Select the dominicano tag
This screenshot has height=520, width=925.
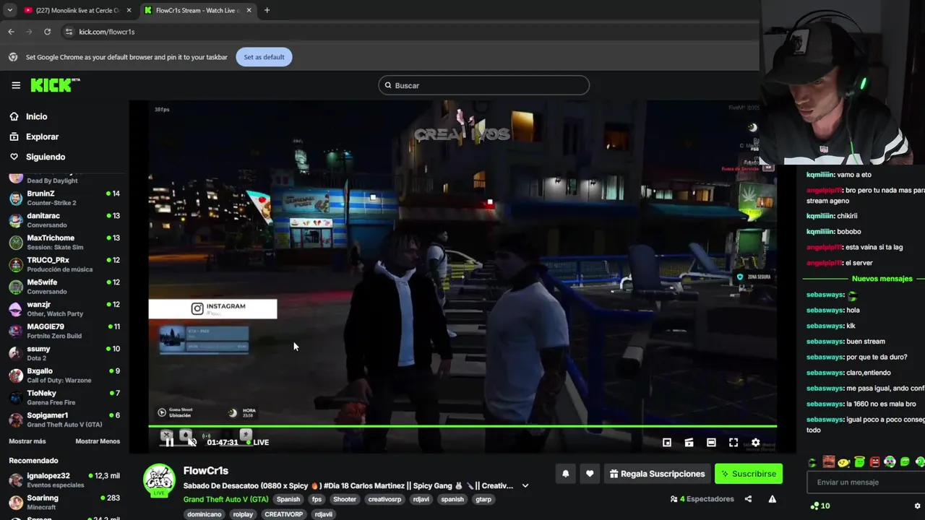[204, 514]
